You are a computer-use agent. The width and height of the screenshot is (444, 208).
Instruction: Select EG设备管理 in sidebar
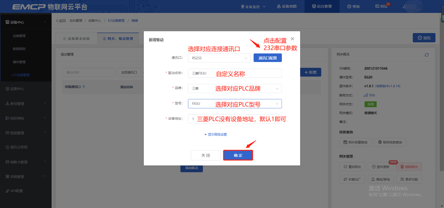click(21, 75)
